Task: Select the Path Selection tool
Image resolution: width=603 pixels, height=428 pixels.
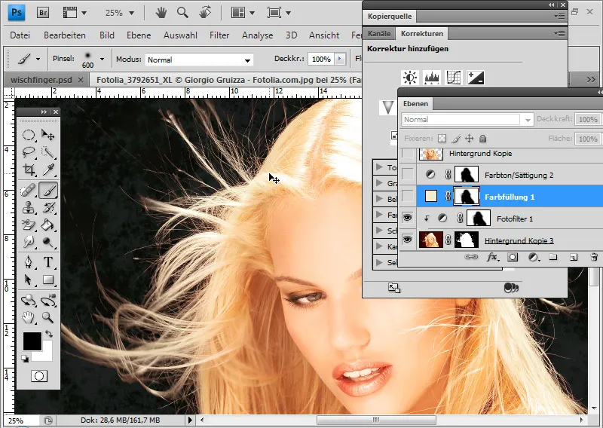Action: click(29, 280)
